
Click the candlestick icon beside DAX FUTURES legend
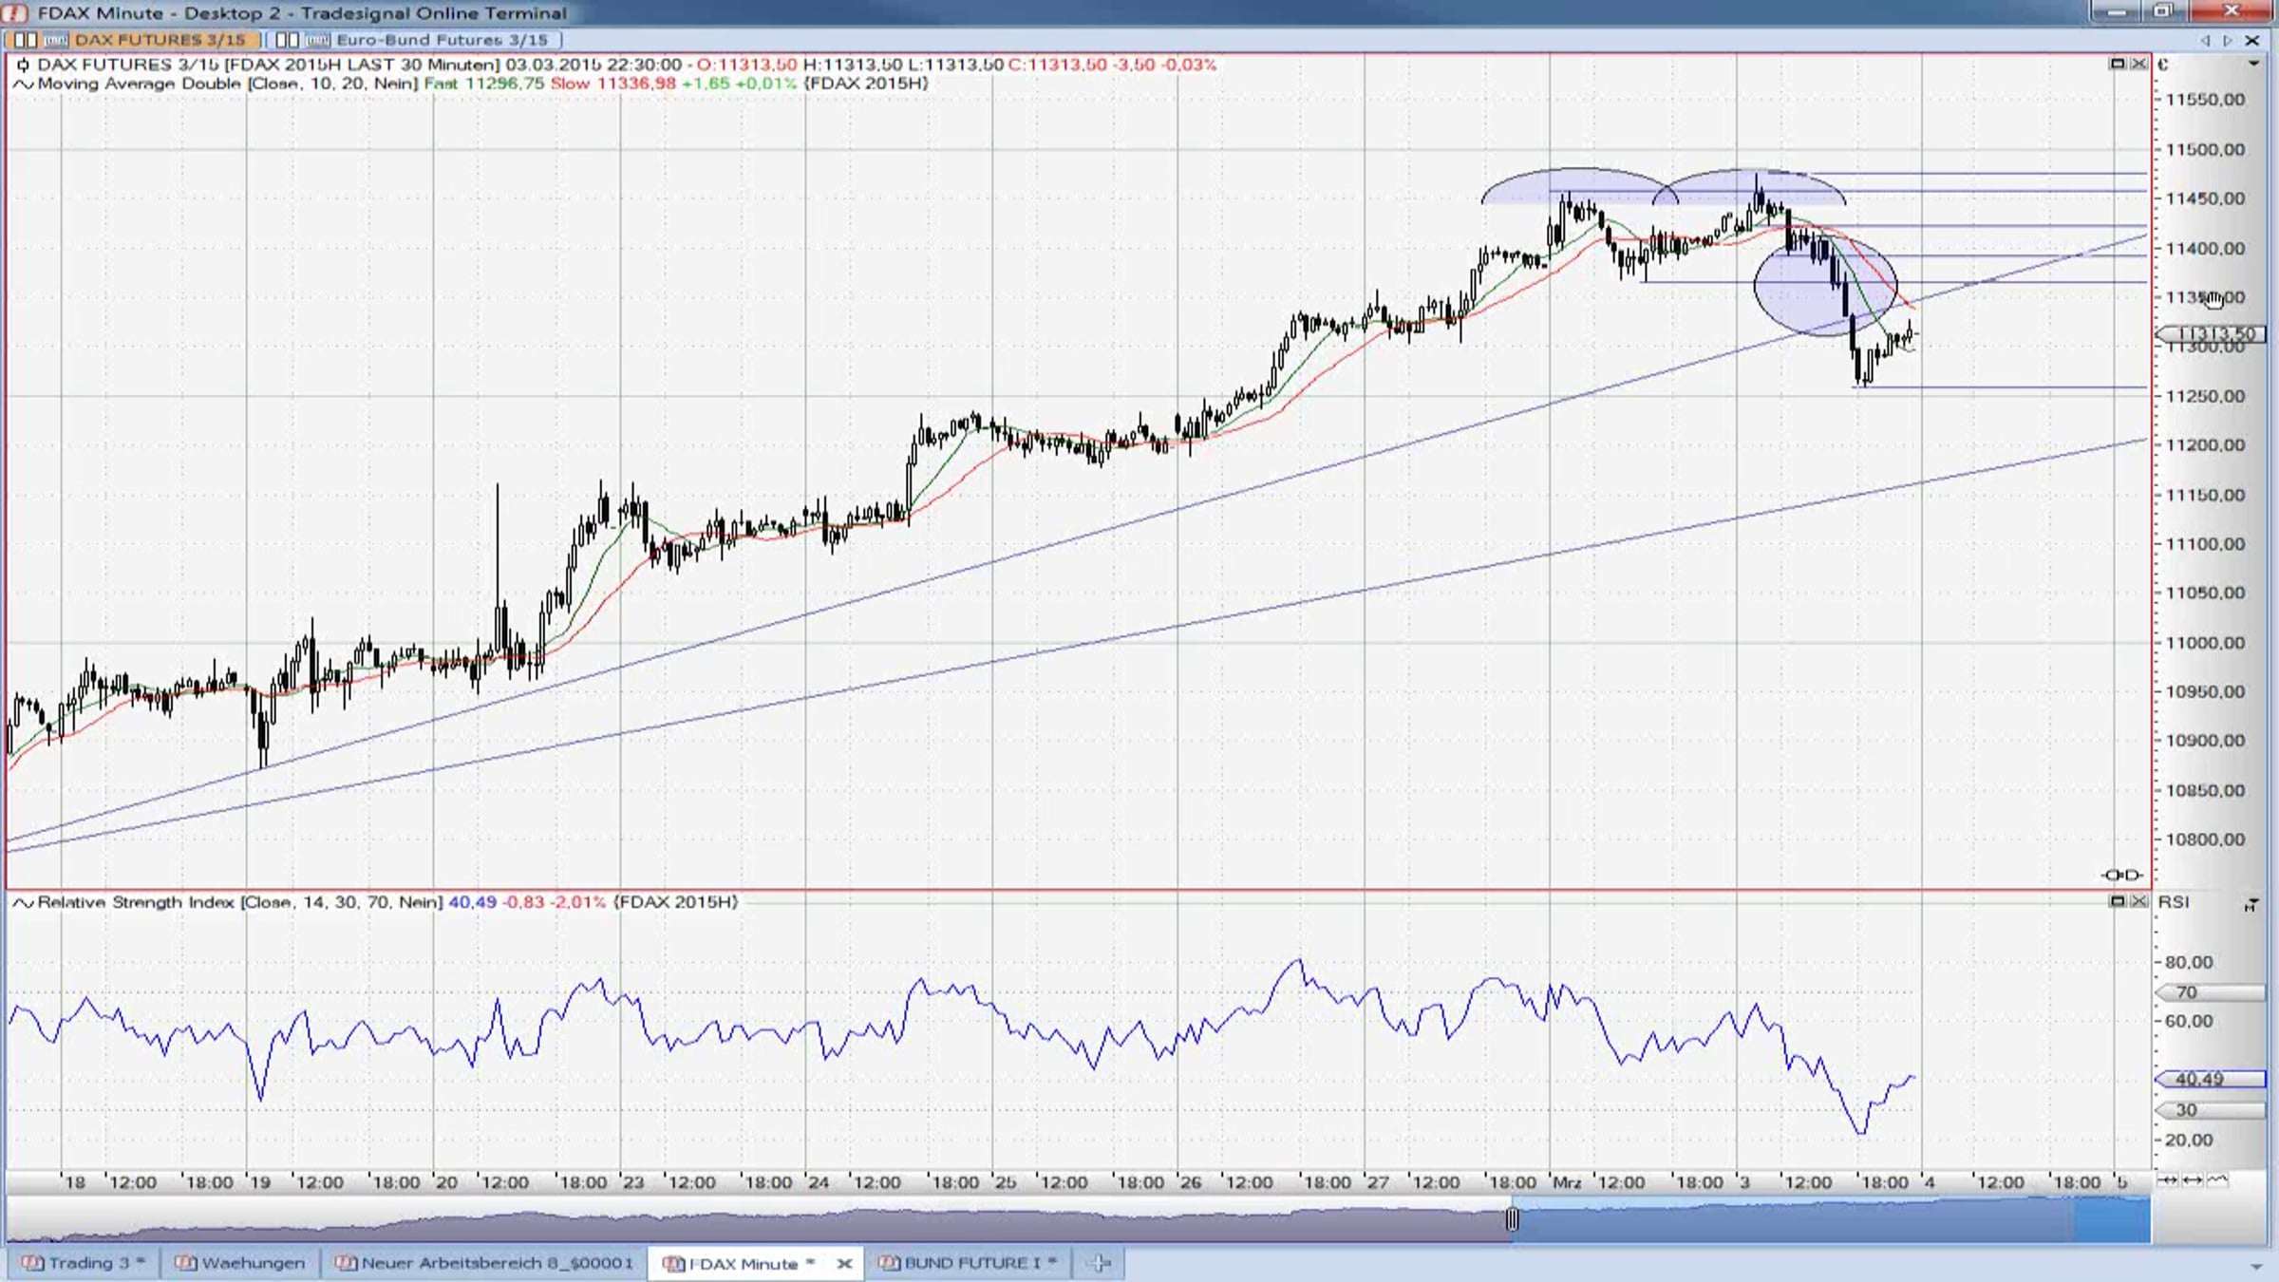(x=23, y=65)
